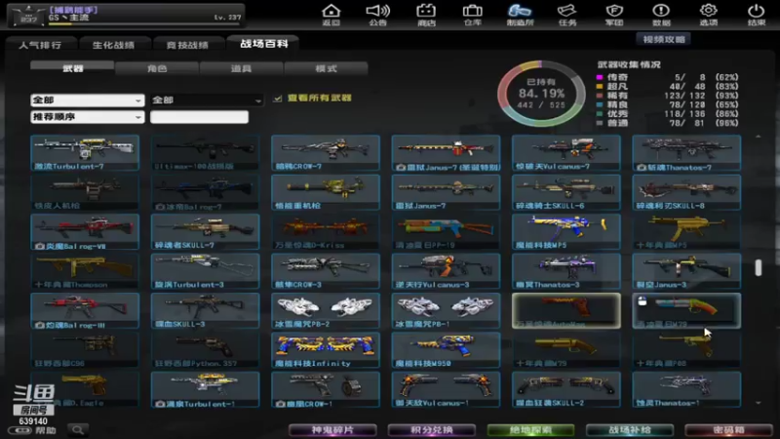780x439 pixels.
Task: Select the 碎魂骑士SKULL-6 weapon card
Action: (566, 192)
